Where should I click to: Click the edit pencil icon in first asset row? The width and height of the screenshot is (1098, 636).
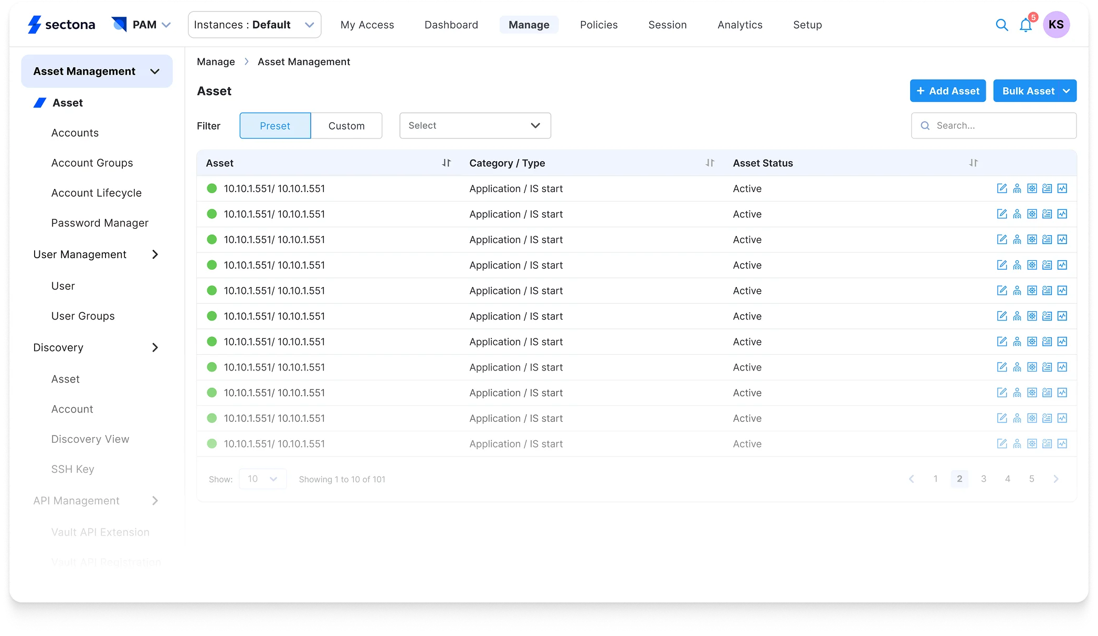pyautogui.click(x=1001, y=188)
